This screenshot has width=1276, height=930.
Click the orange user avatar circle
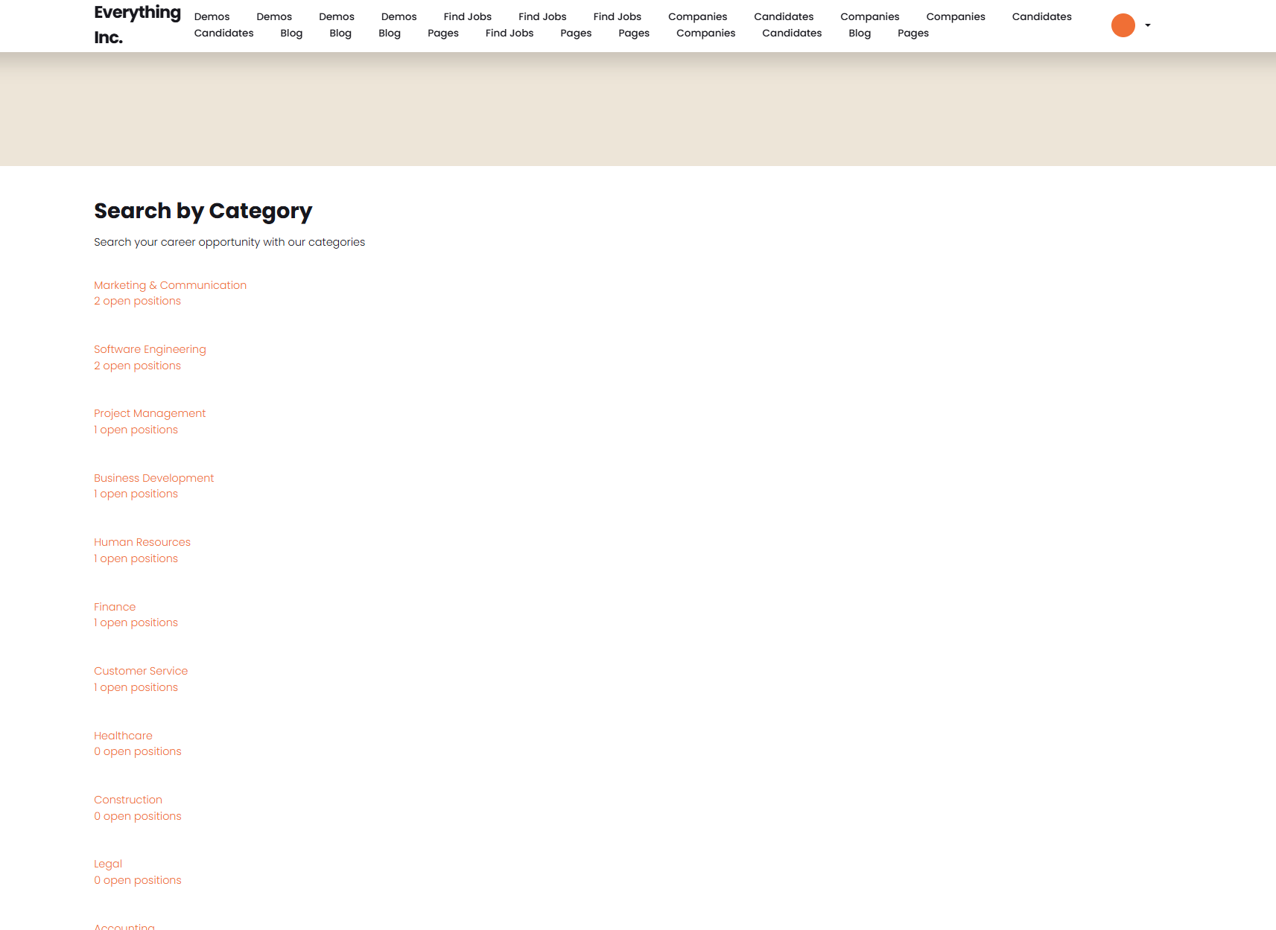(x=1123, y=25)
